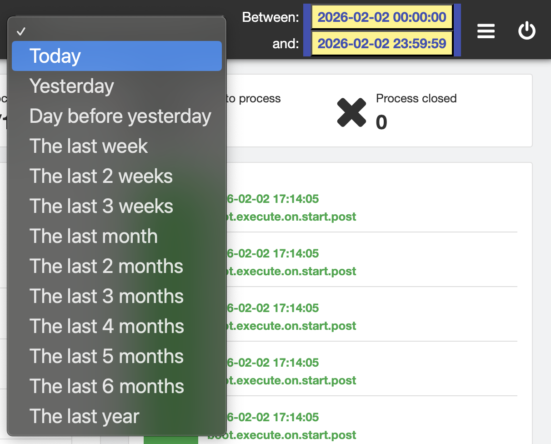551x444 pixels.
Task: Choose The last year range
Action: point(117,416)
